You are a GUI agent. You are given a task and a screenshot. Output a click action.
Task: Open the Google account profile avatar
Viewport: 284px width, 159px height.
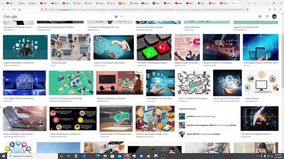pyautogui.click(x=274, y=16)
